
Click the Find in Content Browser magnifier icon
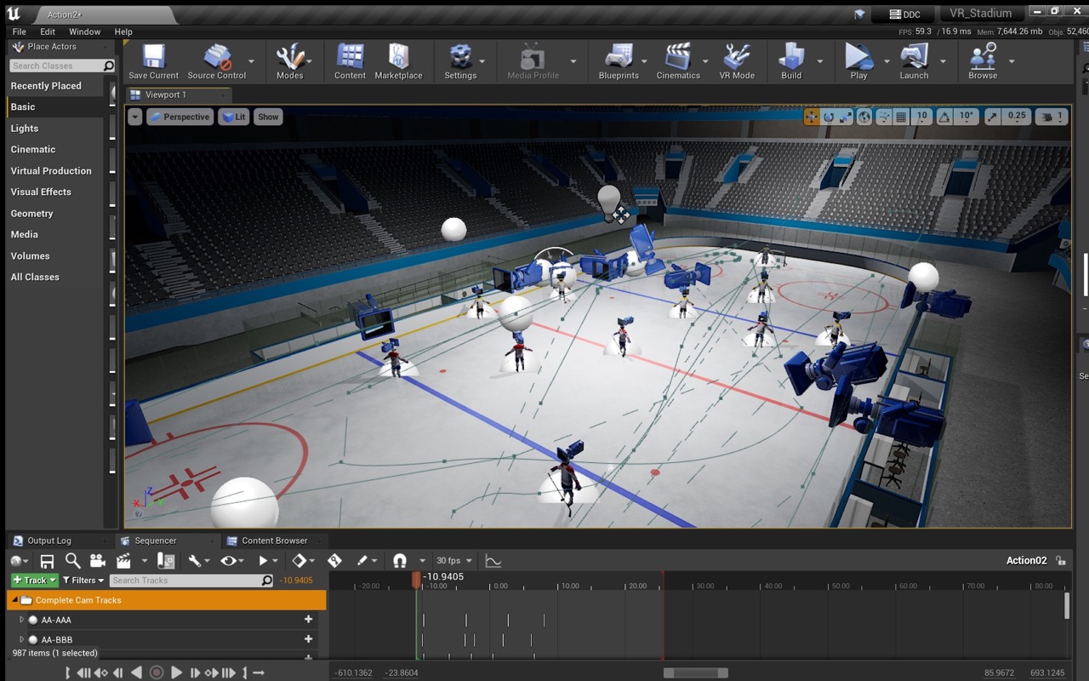click(73, 561)
